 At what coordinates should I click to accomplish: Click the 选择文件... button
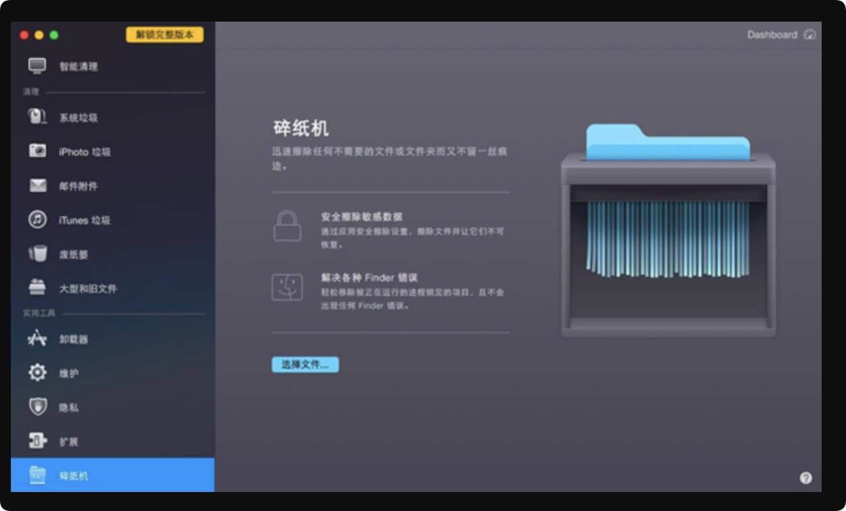(x=305, y=364)
